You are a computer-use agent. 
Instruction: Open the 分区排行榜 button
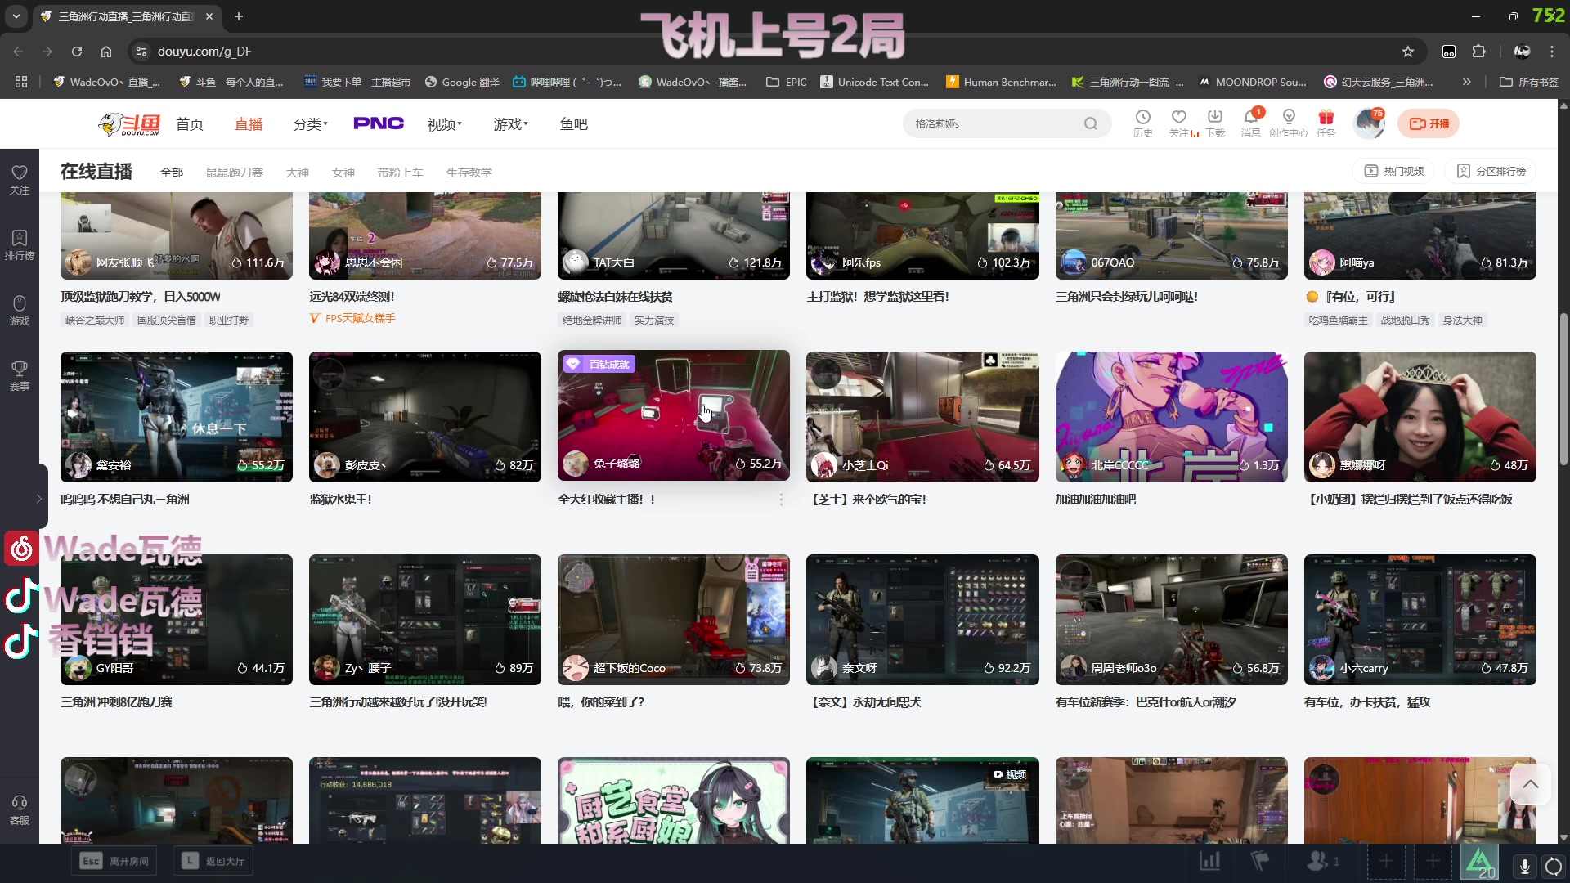coord(1491,171)
